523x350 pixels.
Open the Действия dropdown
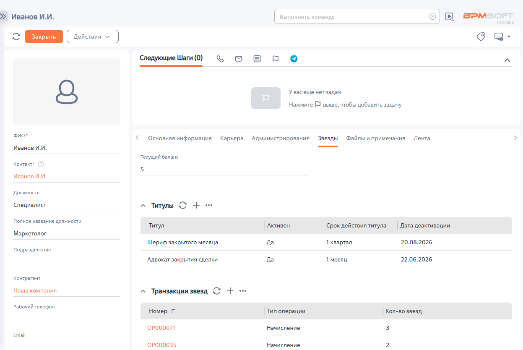coord(93,37)
